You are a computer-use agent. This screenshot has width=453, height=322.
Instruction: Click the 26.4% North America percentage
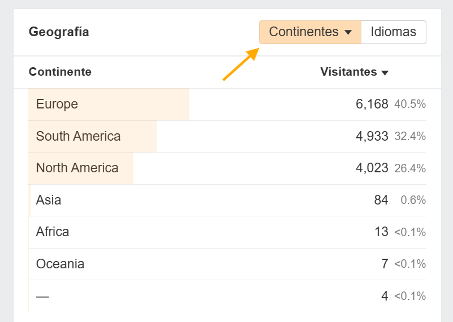410,168
